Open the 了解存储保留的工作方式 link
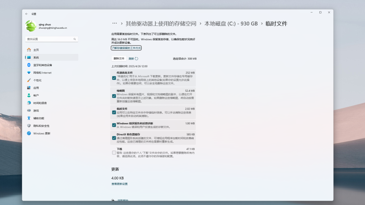The height and width of the screenshot is (205, 365). (126, 48)
